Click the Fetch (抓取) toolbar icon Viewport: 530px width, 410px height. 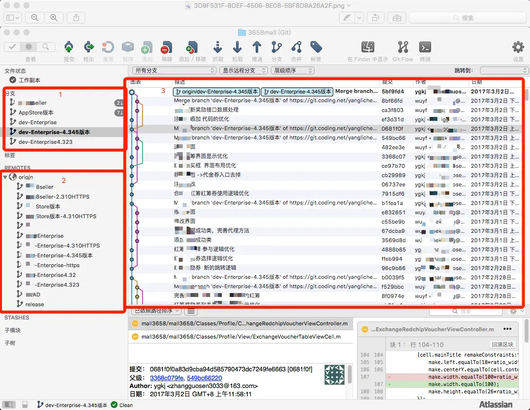click(x=217, y=47)
